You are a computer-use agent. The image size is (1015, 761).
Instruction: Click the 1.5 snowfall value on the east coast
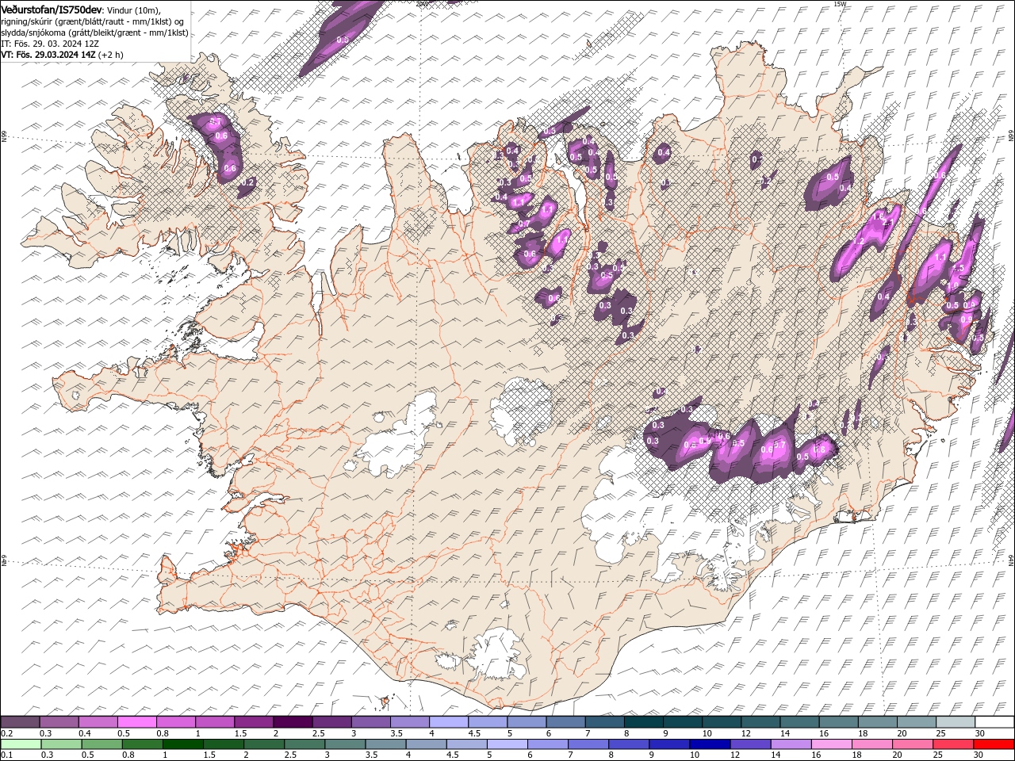coord(958,269)
